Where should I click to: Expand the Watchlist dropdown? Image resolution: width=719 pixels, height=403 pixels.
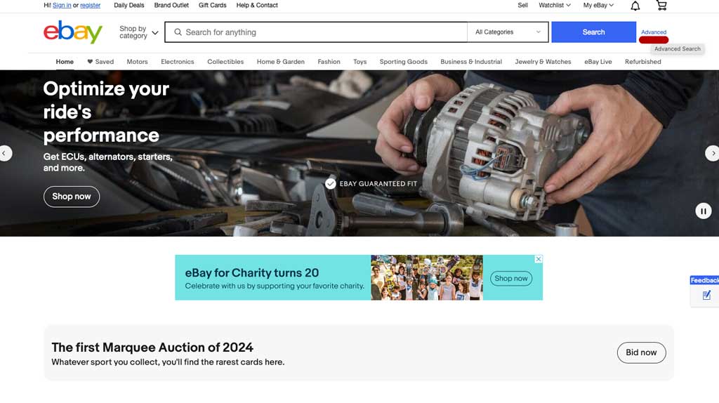click(555, 5)
